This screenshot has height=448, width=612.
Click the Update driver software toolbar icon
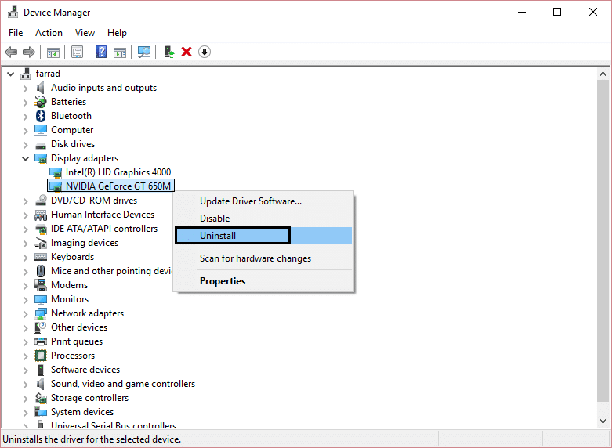pos(168,52)
